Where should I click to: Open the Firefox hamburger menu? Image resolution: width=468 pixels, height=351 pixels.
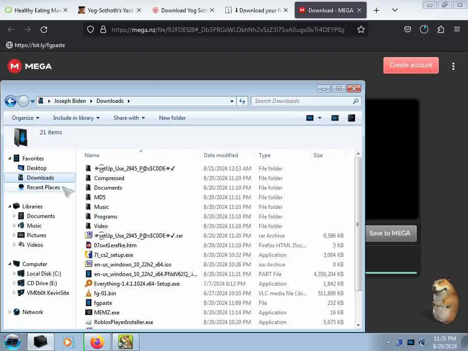pos(457,29)
